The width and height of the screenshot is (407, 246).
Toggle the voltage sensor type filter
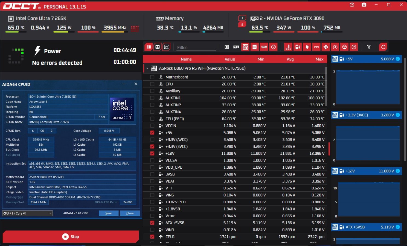tap(298, 47)
